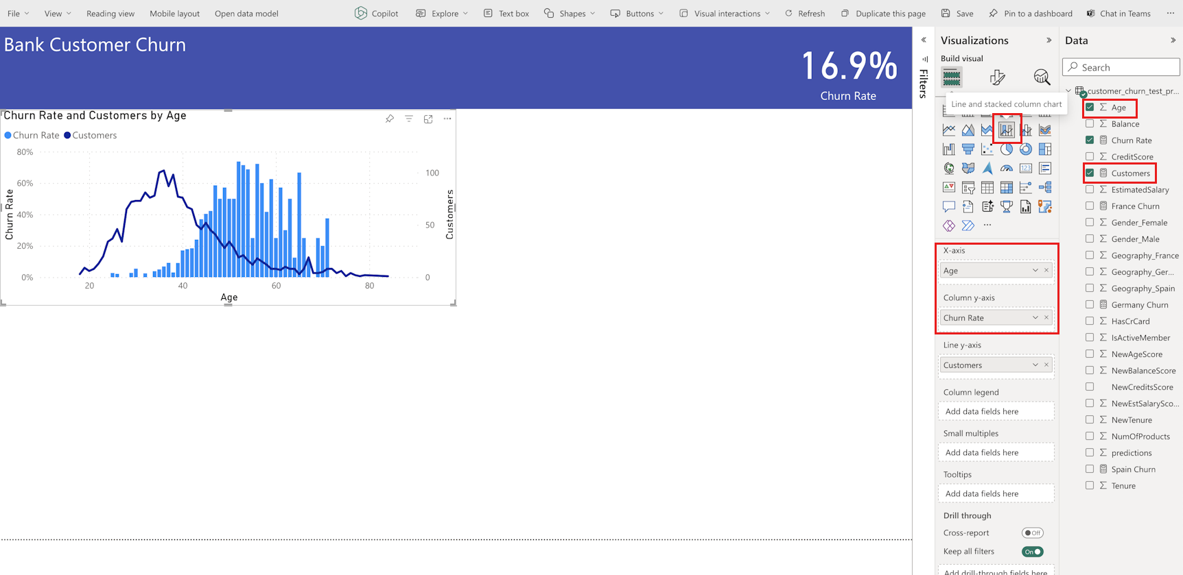
Task: Uncheck the Age field checkbox
Action: pos(1090,107)
